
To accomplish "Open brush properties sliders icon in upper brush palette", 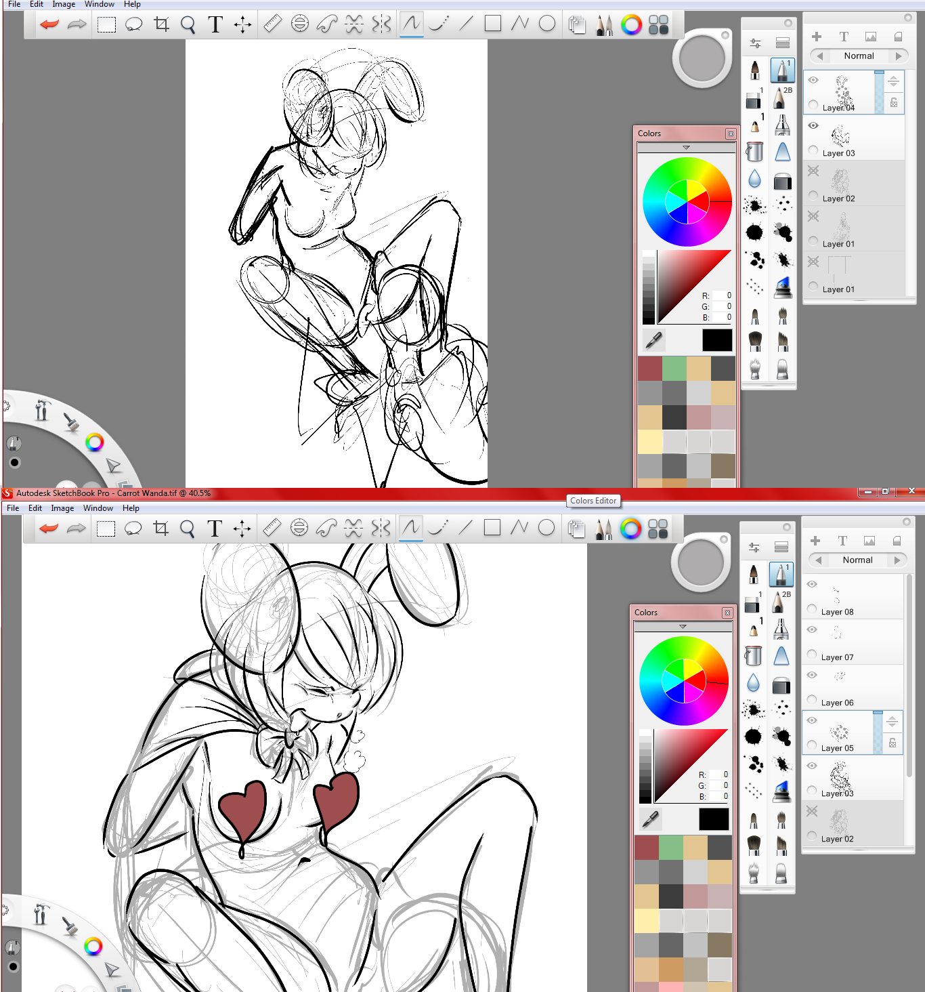I will 756,43.
